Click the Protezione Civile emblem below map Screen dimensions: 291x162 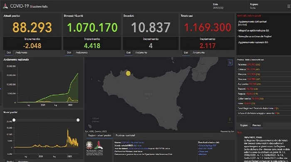tap(99, 145)
